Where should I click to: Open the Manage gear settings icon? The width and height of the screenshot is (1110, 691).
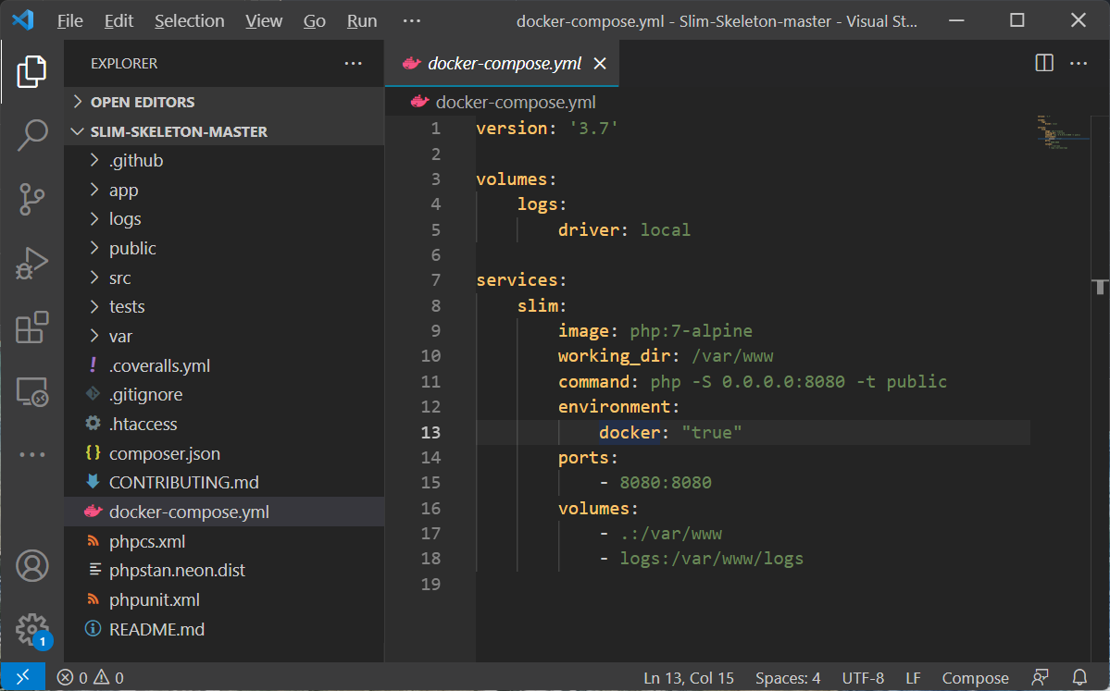click(31, 629)
